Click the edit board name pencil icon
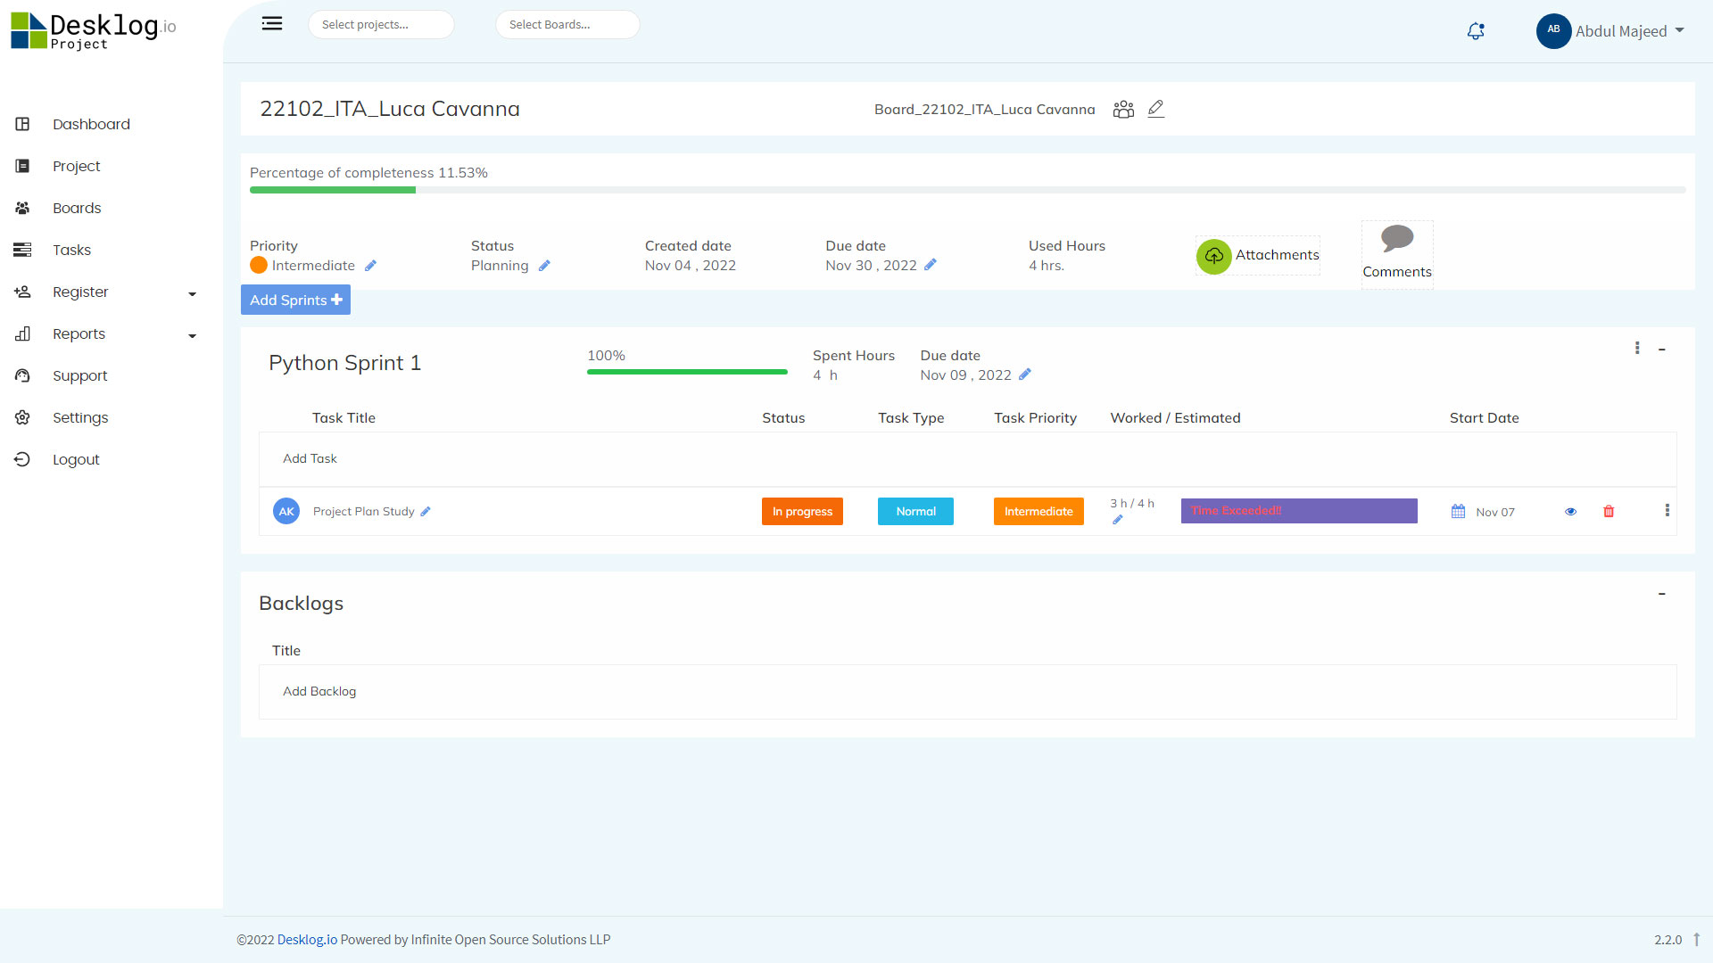Screen dimensions: 1713x963 pyautogui.click(x=1156, y=109)
